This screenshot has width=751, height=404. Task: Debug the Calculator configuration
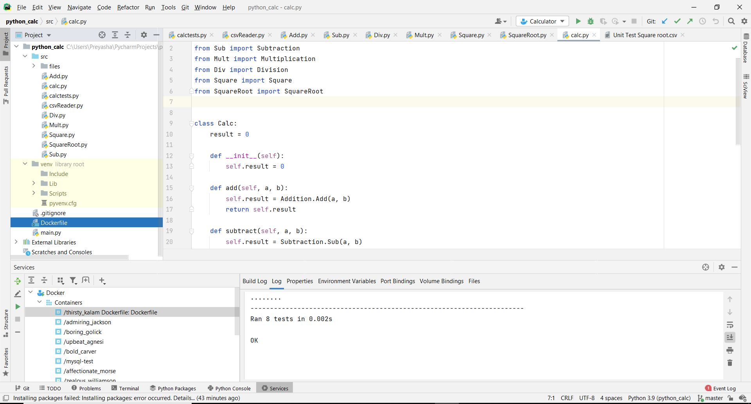coord(591,21)
